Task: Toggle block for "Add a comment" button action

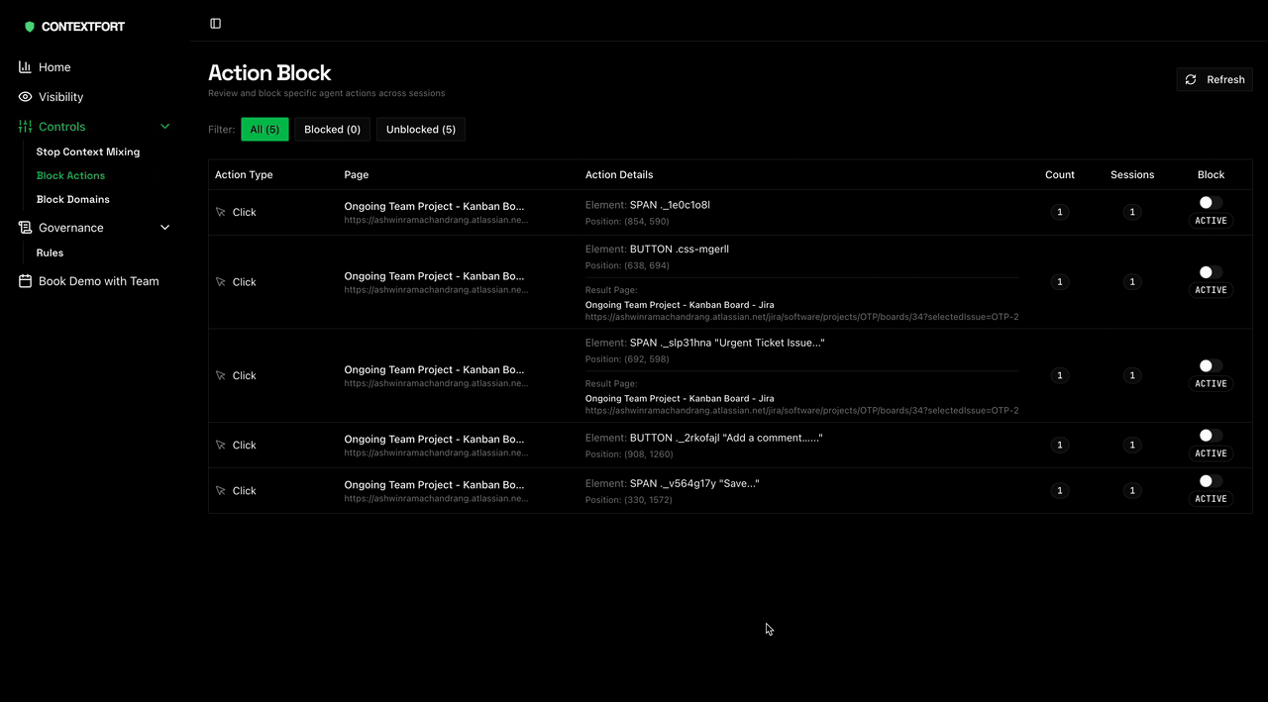Action: click(x=1210, y=436)
